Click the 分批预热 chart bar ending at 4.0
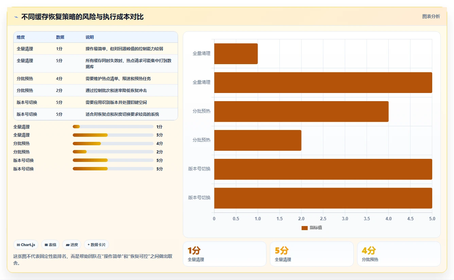The height and width of the screenshot is (280, 454). [301, 111]
